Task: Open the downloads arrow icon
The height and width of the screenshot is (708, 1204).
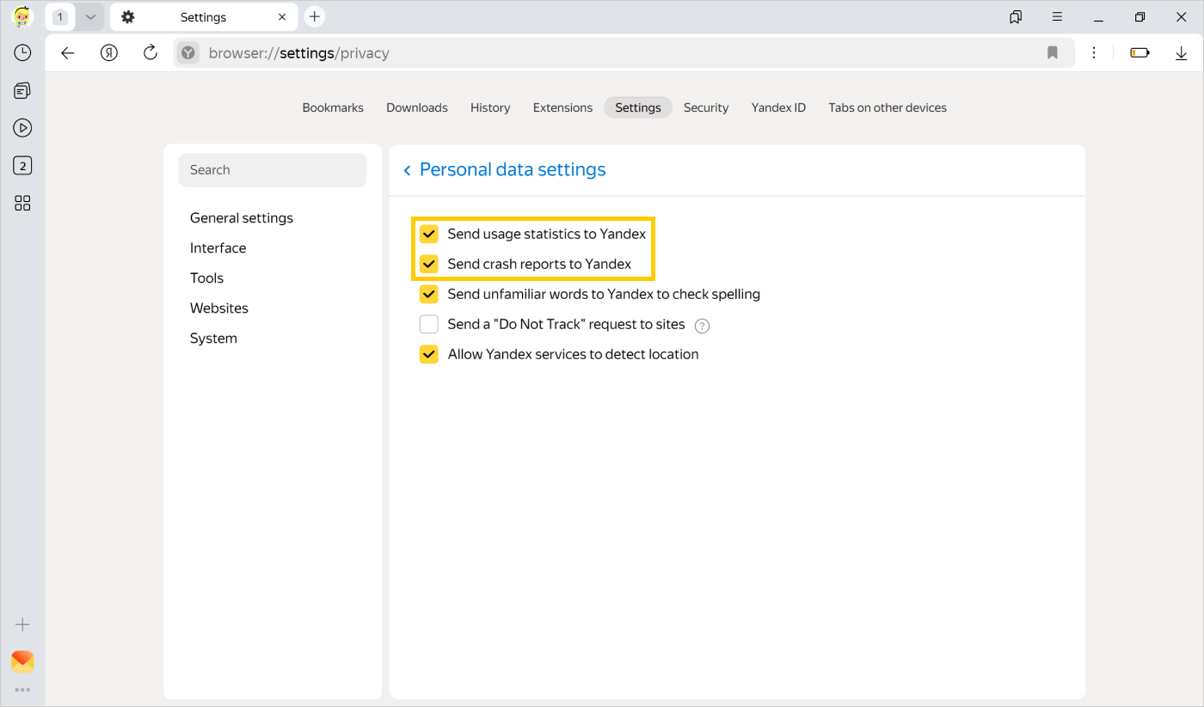Action: coord(1181,52)
